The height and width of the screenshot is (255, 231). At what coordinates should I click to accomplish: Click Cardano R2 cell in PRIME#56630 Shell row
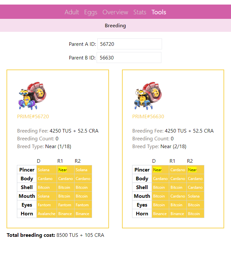click(195, 187)
